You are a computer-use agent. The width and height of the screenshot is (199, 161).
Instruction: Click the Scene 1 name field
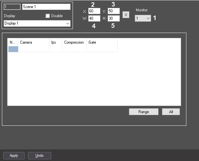(x=46, y=7)
